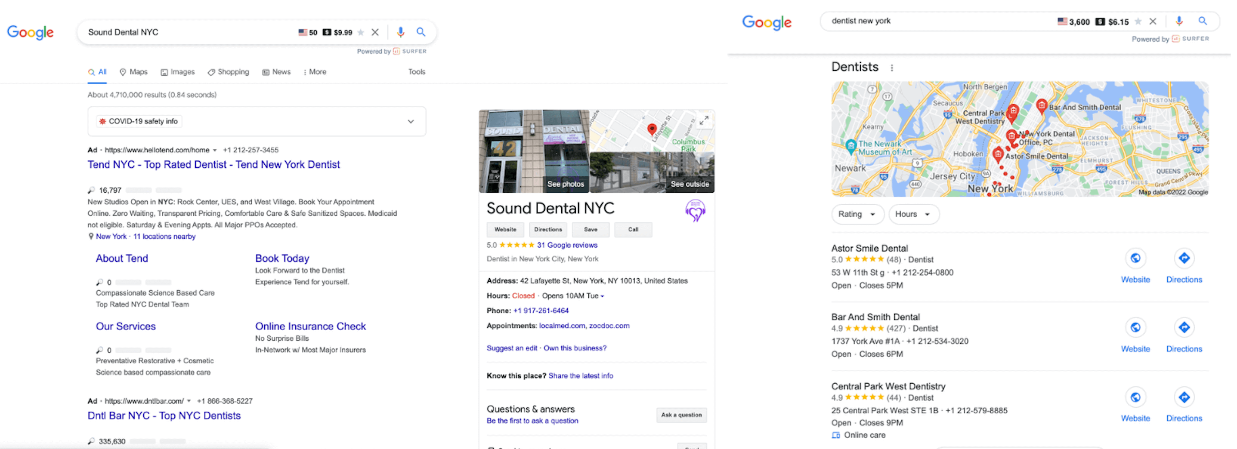This screenshot has width=1237, height=449.
Task: Switch to the Maps tab
Action: coord(133,71)
